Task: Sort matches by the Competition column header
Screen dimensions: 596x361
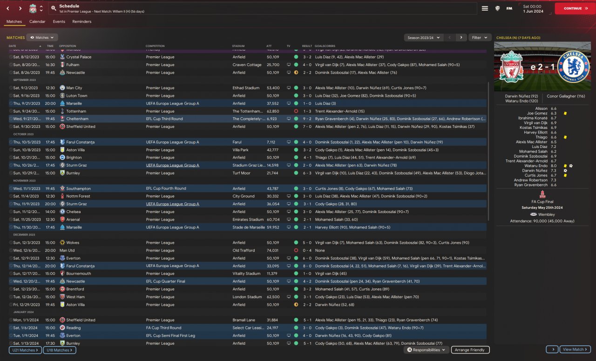Action: [x=155, y=46]
